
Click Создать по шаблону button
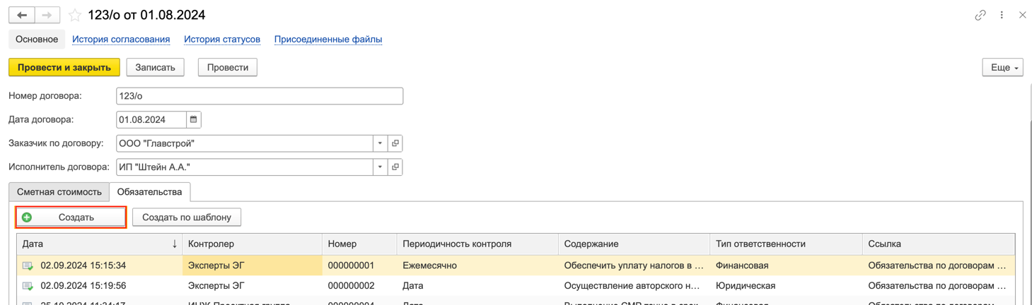[x=187, y=217]
